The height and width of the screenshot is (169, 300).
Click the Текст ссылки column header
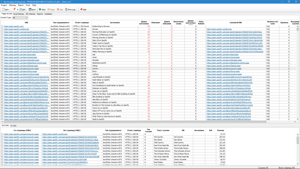click(x=163, y=130)
